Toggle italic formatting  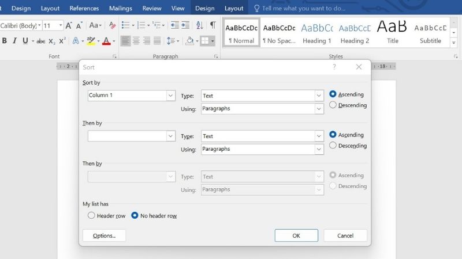point(14,41)
